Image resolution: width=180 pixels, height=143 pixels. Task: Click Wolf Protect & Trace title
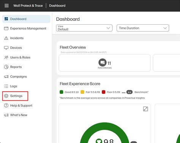tap(28, 6)
